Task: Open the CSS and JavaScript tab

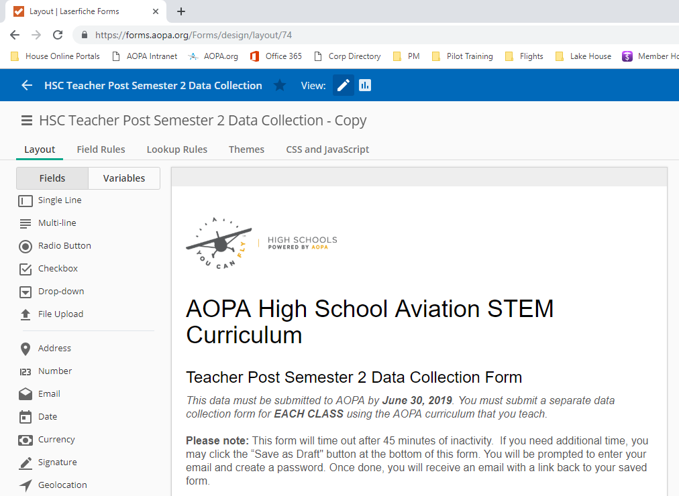Action: point(327,149)
